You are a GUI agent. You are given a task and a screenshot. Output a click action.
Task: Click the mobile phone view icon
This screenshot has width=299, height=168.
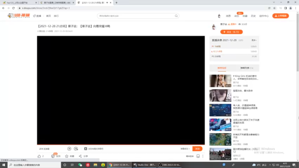point(198,156)
